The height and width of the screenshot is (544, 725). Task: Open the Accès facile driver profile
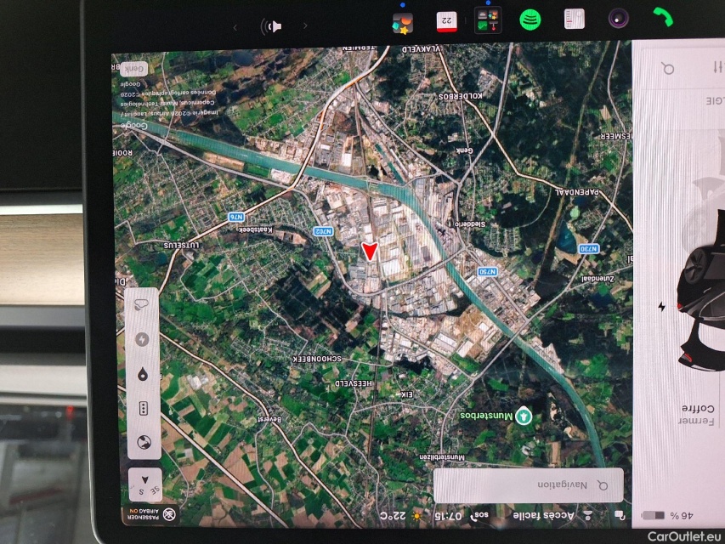pyautogui.click(x=543, y=515)
